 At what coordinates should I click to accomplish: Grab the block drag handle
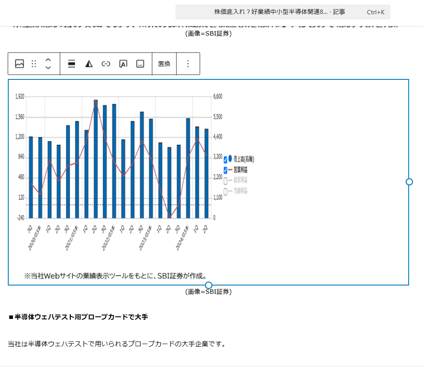pyautogui.click(x=34, y=64)
